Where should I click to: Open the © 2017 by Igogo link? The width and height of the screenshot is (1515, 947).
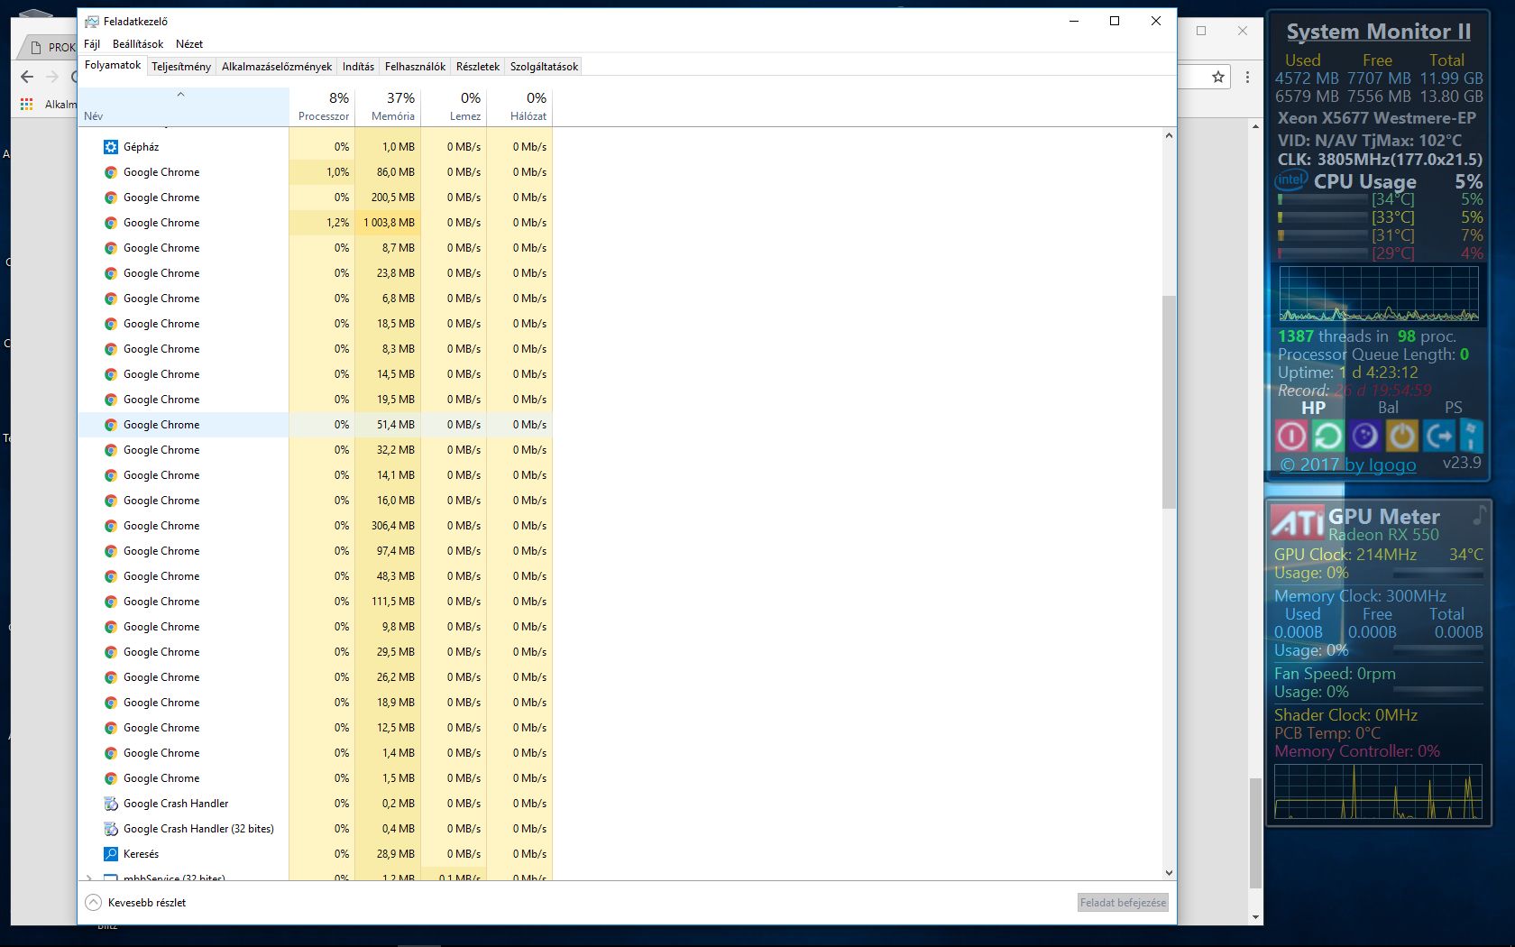tap(1348, 464)
